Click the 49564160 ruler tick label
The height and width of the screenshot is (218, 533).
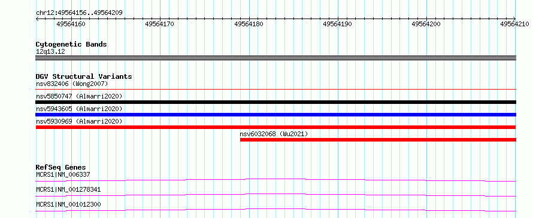[71, 24]
